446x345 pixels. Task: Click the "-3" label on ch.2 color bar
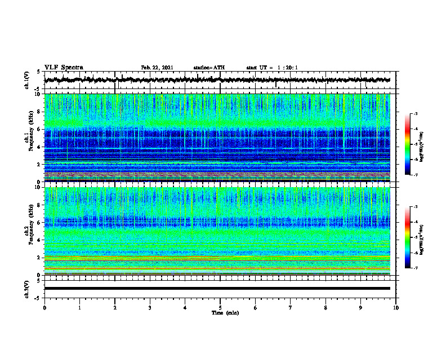coord(415,207)
